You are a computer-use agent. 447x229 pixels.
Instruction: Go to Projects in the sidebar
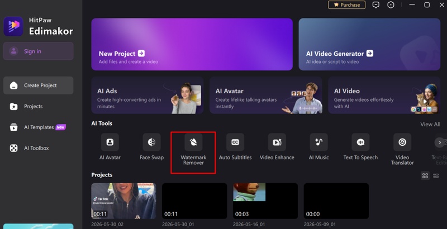[x=38, y=106]
